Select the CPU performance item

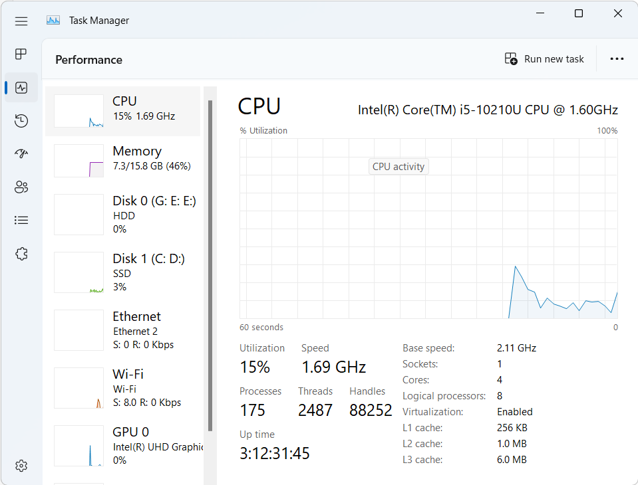[x=123, y=111]
